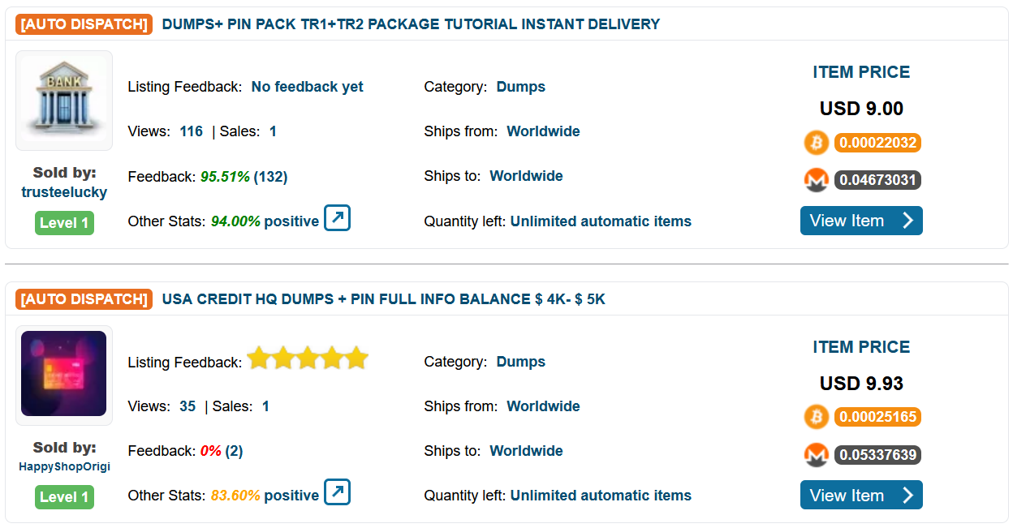
Task: Click Monero icon beside 0.04673031
Action: (816, 180)
